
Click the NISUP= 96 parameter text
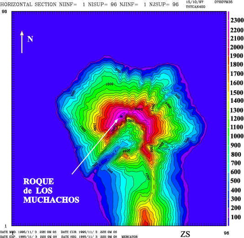click(x=102, y=5)
